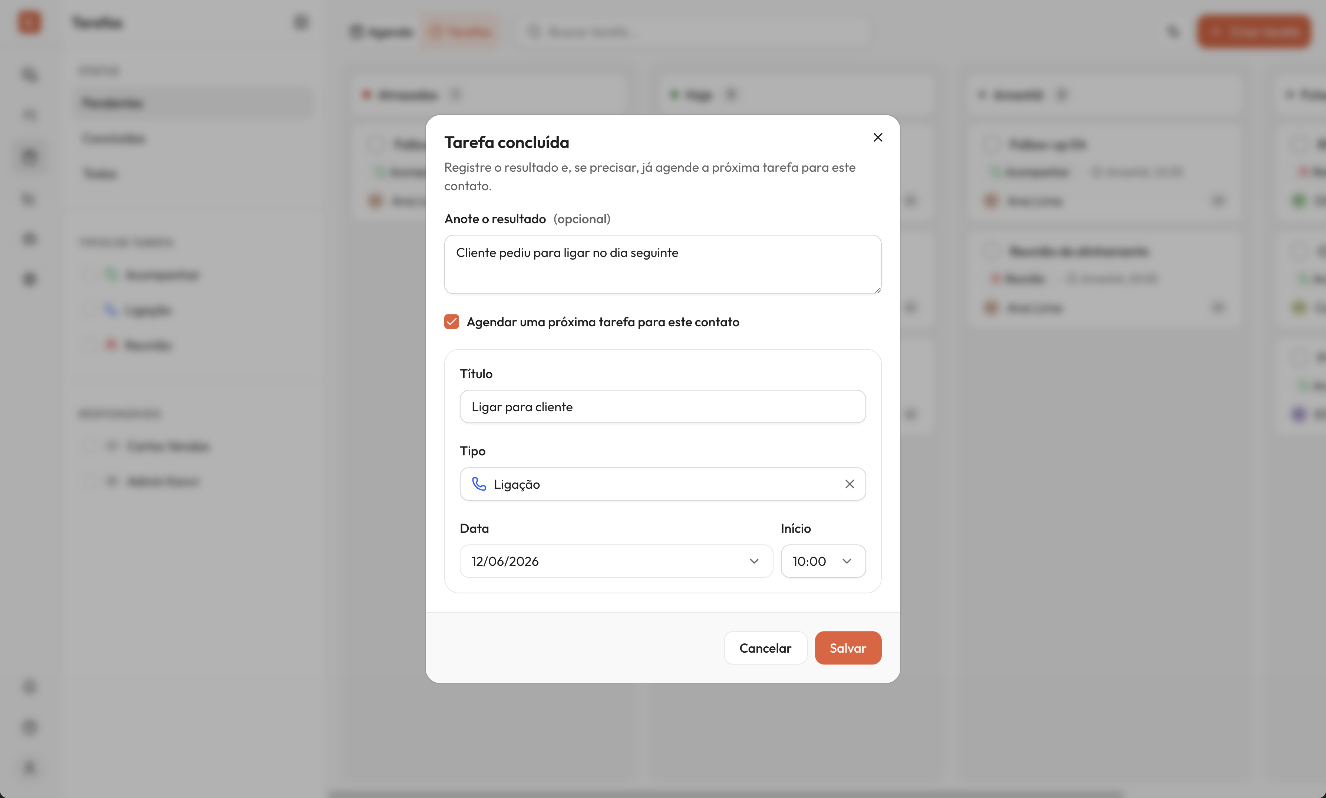Image resolution: width=1326 pixels, height=798 pixels.
Task: Focus the Anote o resultado text area
Action: (663, 264)
